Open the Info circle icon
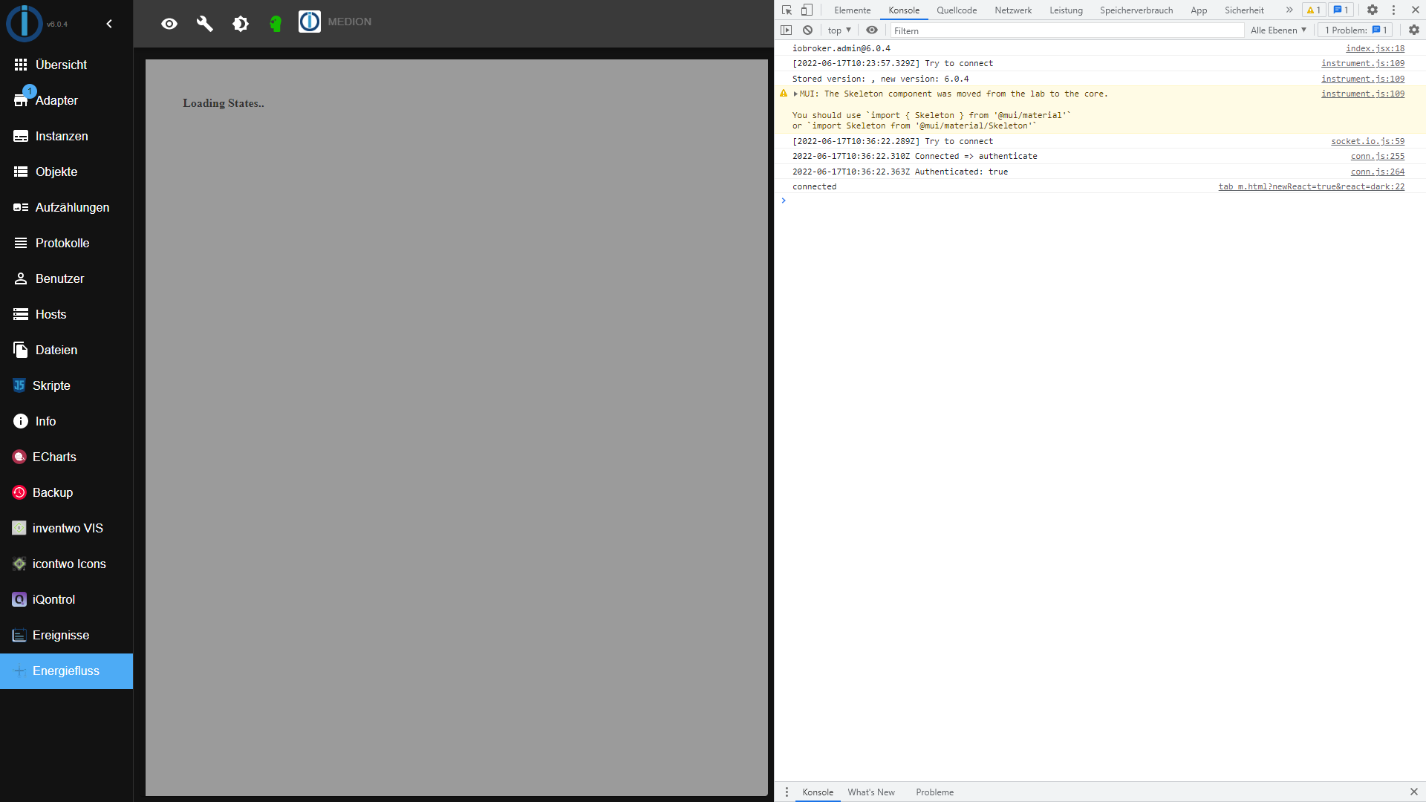 tap(21, 421)
